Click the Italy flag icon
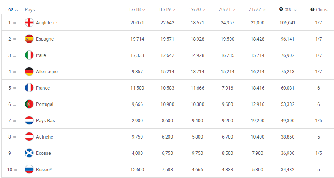The height and width of the screenshot is (178, 334). pos(29,55)
